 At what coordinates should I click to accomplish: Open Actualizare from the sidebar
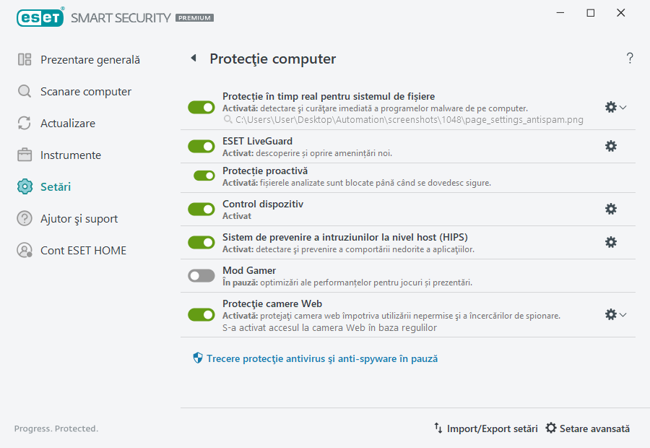pyautogui.click(x=24, y=123)
